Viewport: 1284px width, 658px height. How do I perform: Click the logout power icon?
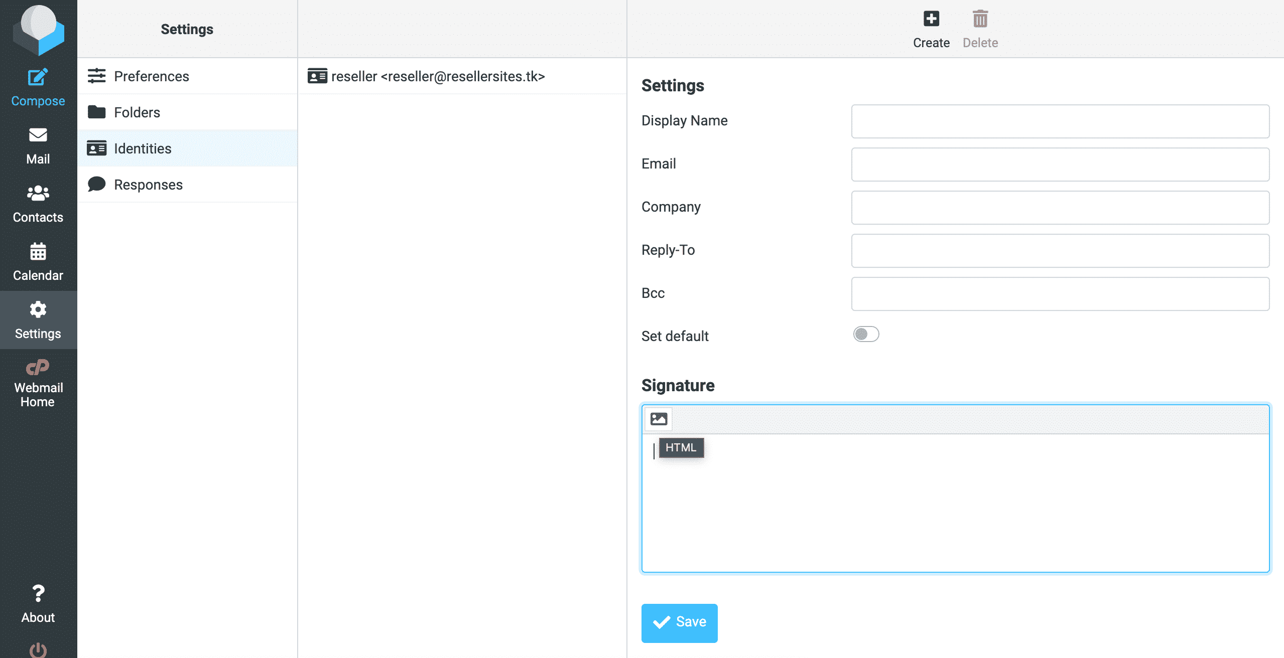tap(38, 650)
